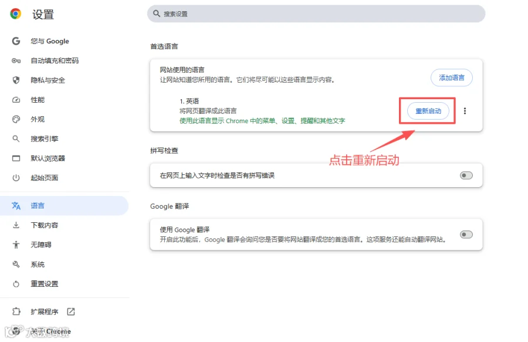Click the shield icon for 隐私与安全

[x=16, y=80]
